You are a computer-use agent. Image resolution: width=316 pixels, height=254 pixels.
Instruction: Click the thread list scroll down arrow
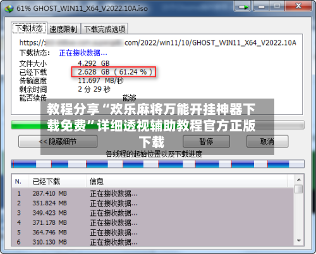[x=299, y=240]
